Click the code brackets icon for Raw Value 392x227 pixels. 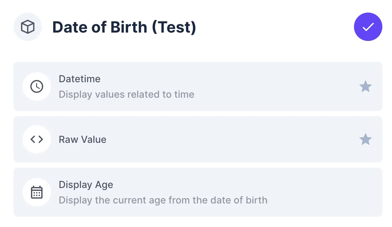[37, 139]
